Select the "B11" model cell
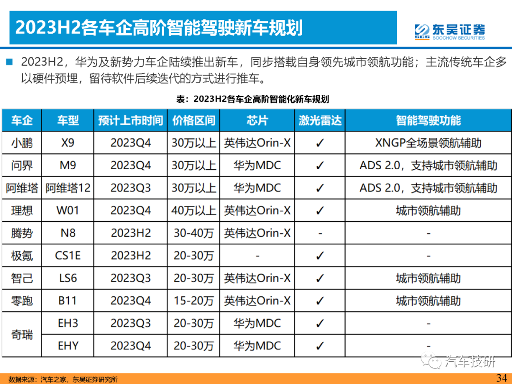 coord(68,301)
